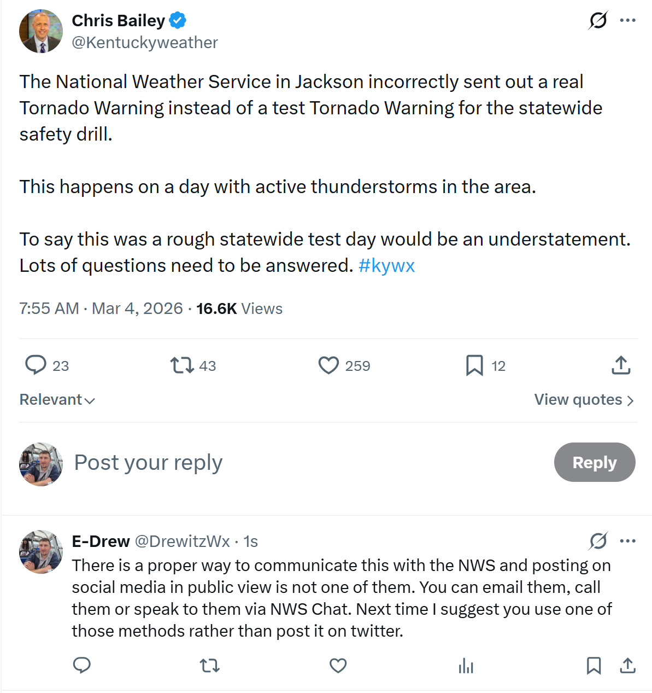This screenshot has height=693, width=652.
Task: Like the main post with 259 likes
Action: (328, 365)
